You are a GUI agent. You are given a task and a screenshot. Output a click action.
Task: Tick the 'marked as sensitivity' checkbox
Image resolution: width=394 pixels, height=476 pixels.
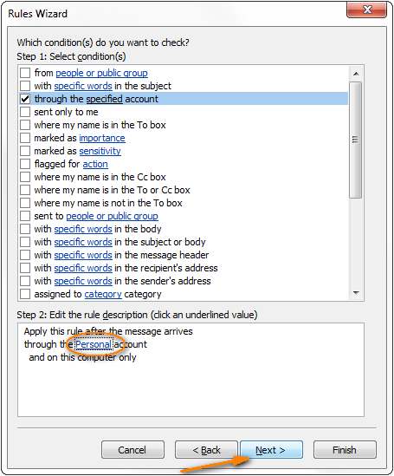click(25, 151)
